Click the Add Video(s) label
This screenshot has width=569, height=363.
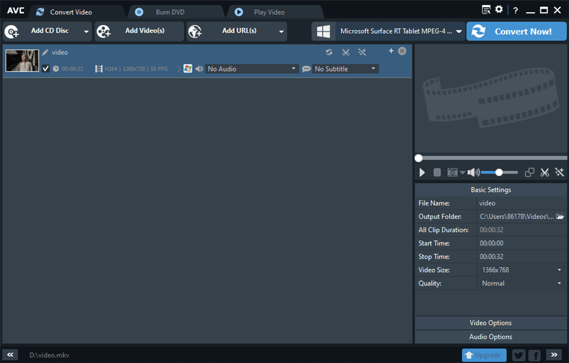[x=145, y=31]
